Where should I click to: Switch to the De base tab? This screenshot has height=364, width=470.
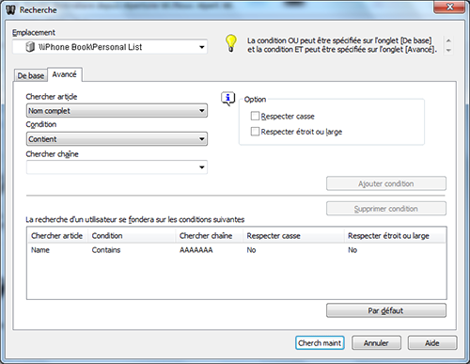pyautogui.click(x=30, y=76)
